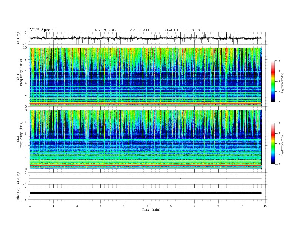Click the ch.2 spectrogram panel
Image resolution: width=299 pixels, height=231 pixels.
coord(145,140)
